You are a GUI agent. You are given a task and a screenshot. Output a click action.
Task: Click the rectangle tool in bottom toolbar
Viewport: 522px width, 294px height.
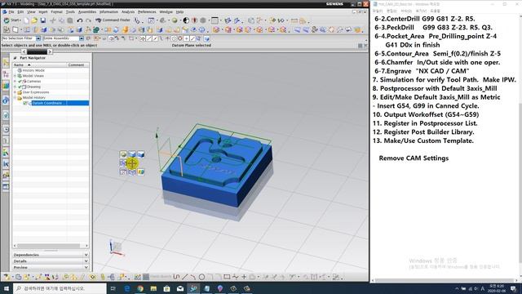(x=227, y=277)
